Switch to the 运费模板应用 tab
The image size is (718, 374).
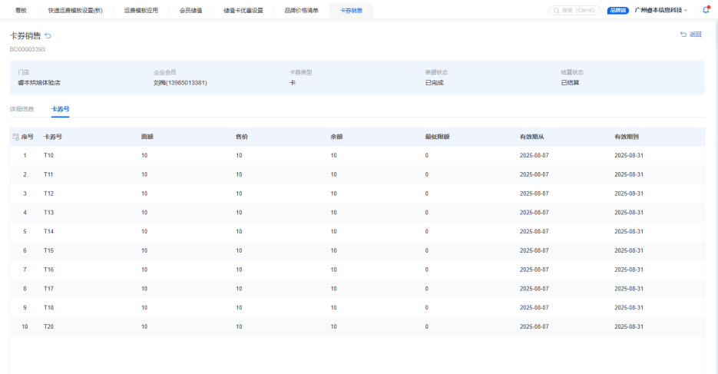click(141, 11)
